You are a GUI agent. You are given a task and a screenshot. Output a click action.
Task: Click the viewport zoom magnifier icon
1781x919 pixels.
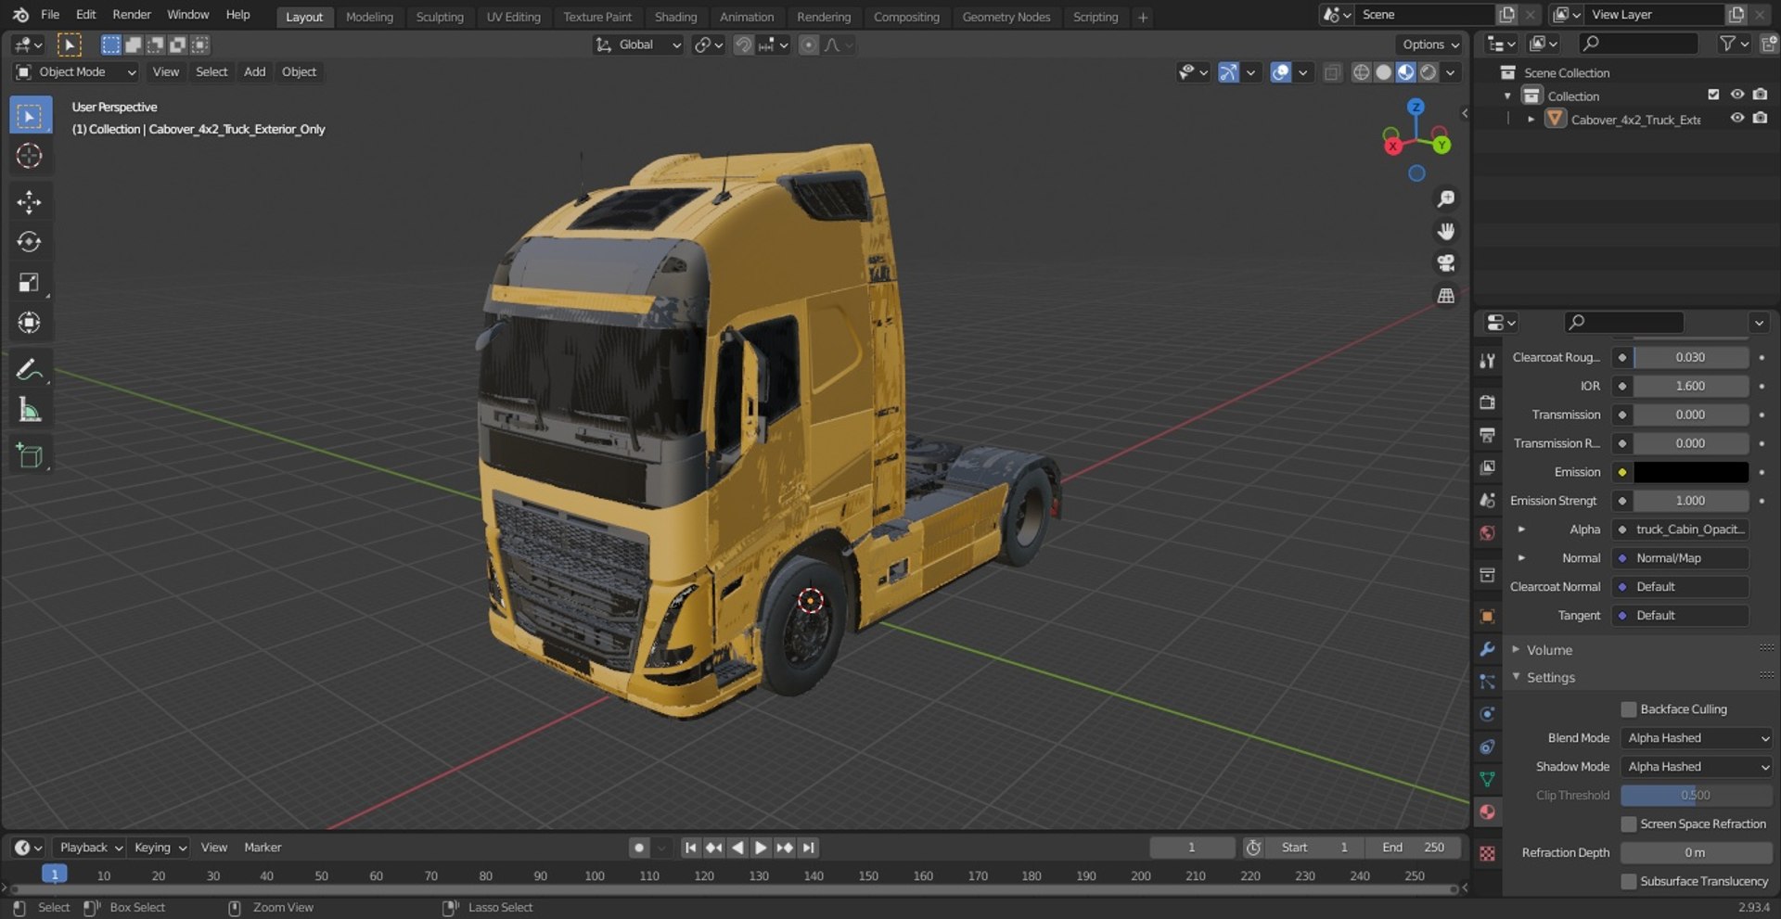[1445, 198]
